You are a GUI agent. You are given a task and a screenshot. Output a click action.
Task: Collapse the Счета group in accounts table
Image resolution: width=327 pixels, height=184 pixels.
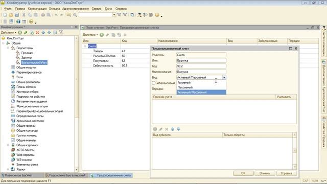point(85,46)
